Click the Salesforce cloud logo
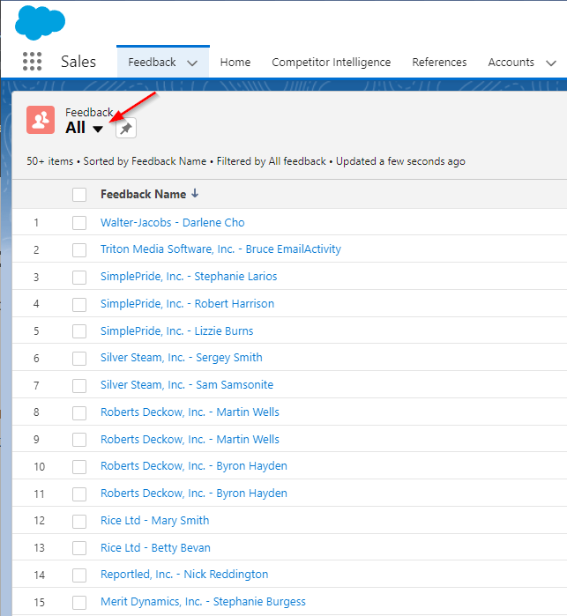Screen dimensions: 567x616 tap(40, 23)
